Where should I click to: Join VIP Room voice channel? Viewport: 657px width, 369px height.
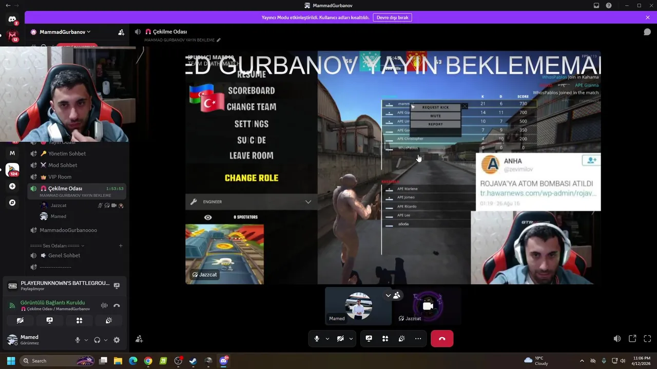click(x=77, y=177)
